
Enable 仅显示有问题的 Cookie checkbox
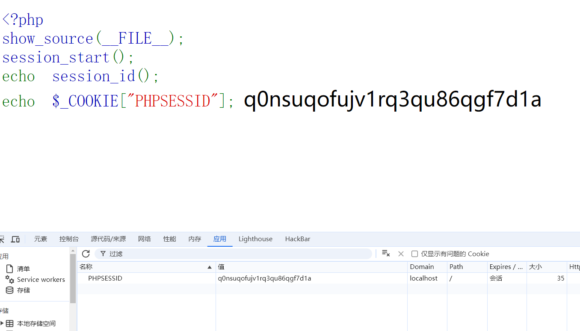[414, 254]
